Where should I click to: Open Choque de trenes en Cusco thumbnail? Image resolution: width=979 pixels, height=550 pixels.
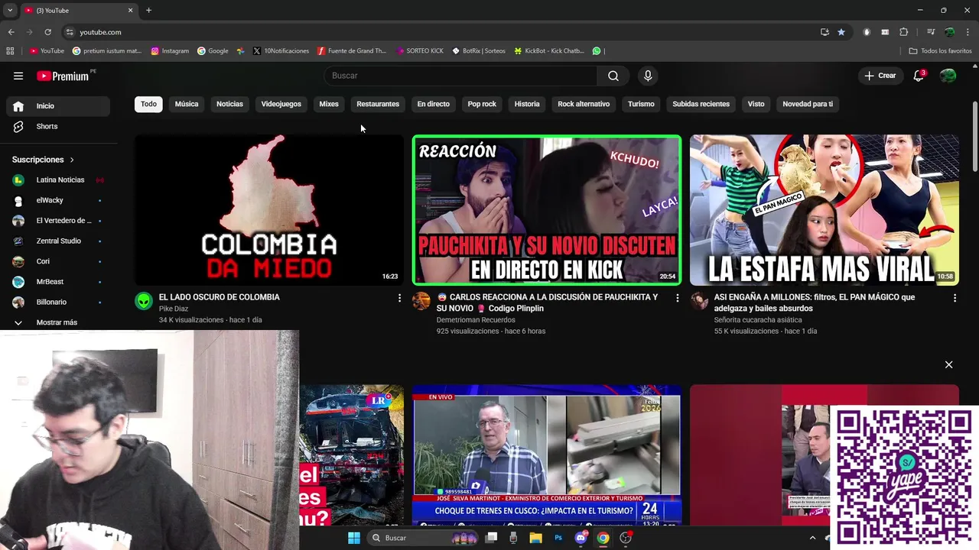(x=546, y=455)
